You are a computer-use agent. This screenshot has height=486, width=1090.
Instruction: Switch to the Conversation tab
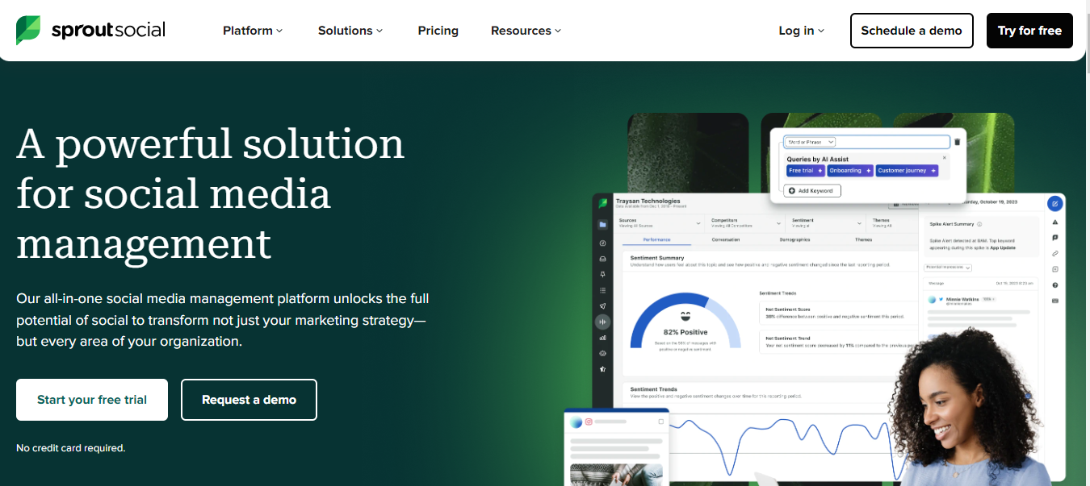[725, 239]
